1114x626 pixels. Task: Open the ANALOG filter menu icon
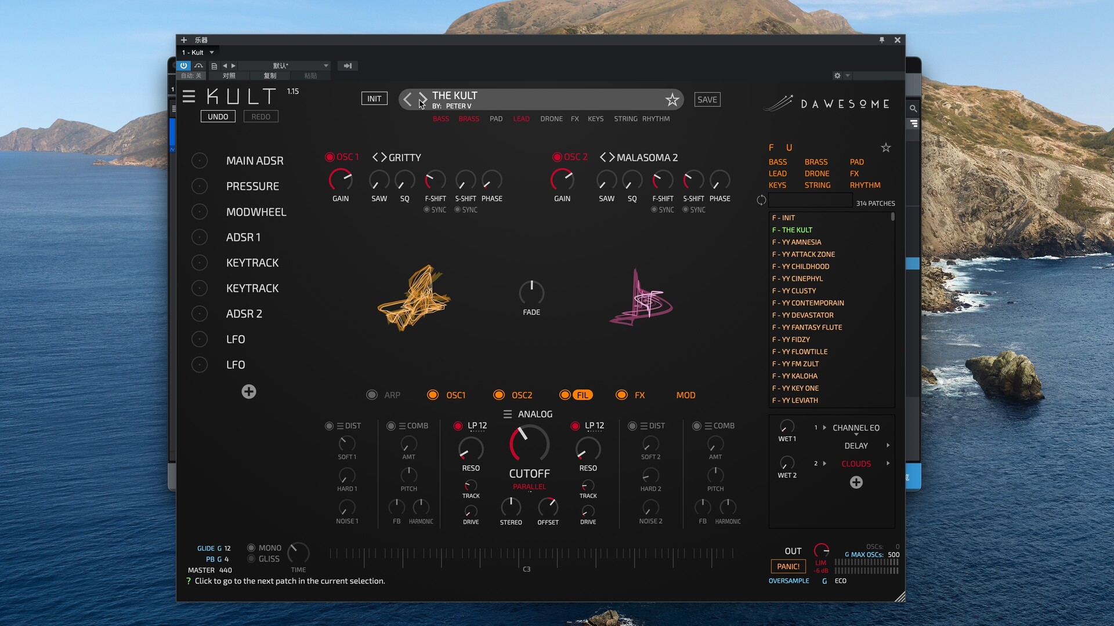pyautogui.click(x=507, y=414)
